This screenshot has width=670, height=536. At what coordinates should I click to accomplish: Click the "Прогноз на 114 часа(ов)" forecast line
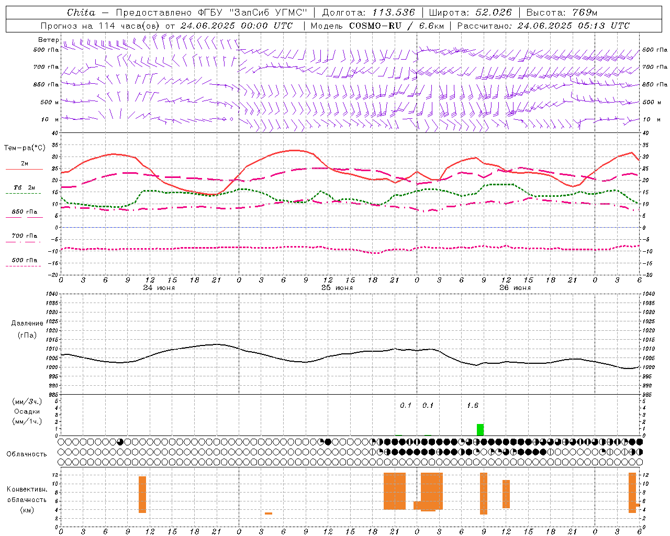[166, 26]
